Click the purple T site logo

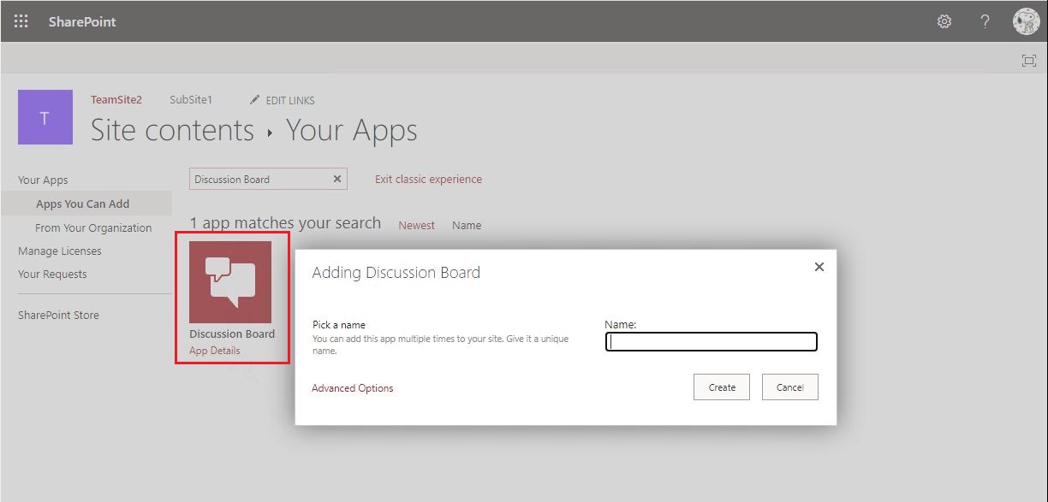tap(45, 118)
